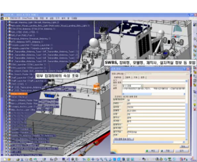
Task: Switch to the third tab in properties dialog
Action: pos(135,78)
